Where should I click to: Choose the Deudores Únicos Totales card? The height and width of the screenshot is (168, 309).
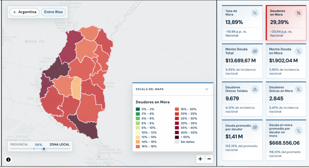[242, 99]
